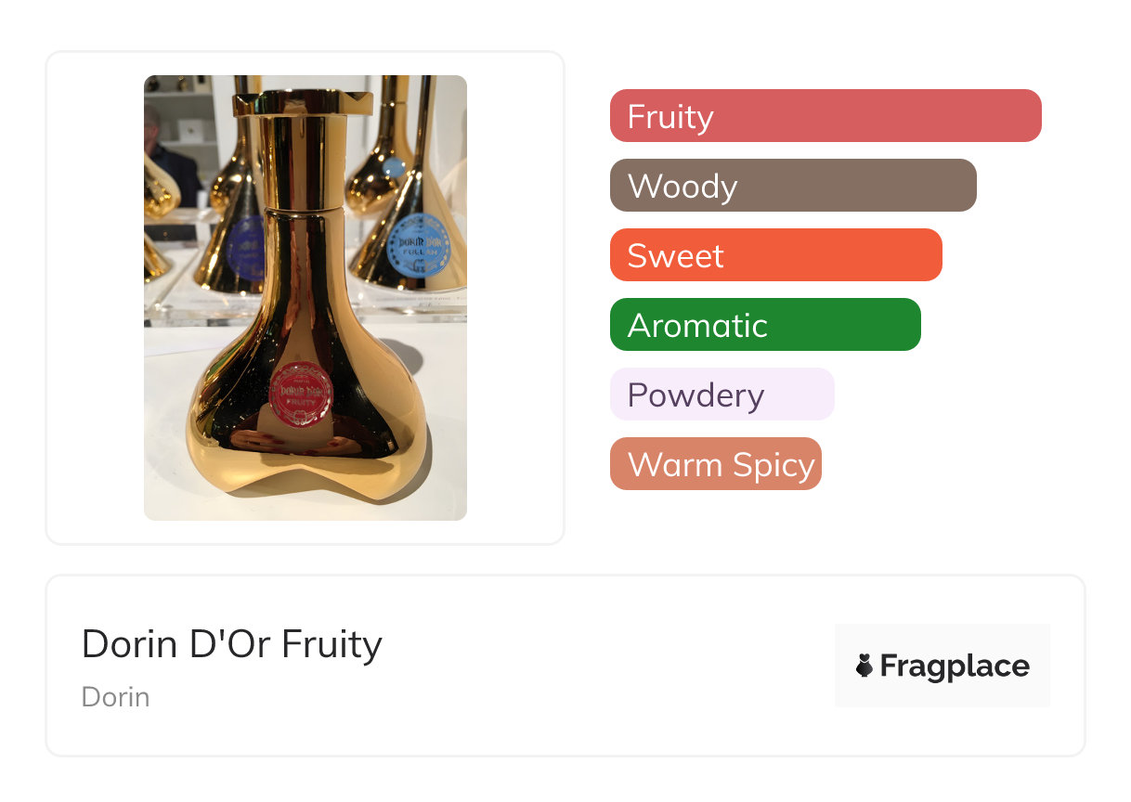Select the red Fruity accord bar
This screenshot has height=802, width=1131.
tap(825, 116)
